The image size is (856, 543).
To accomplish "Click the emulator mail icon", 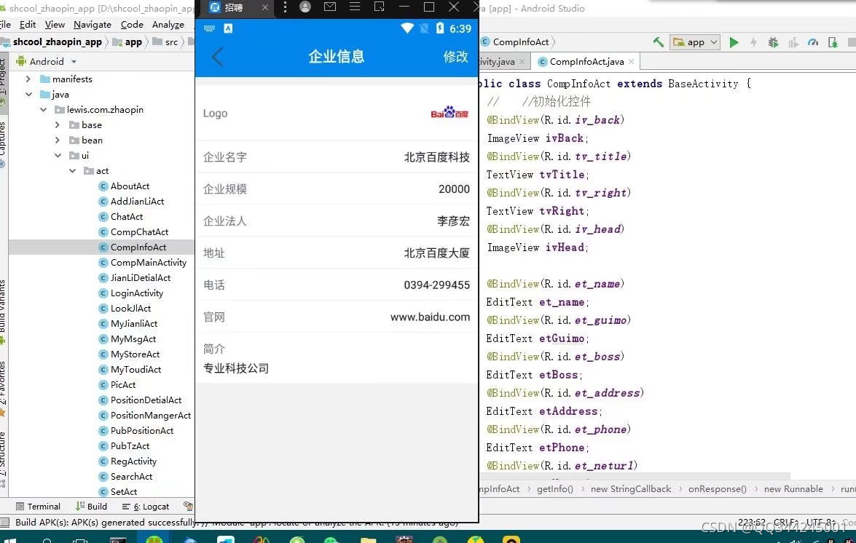I will click(x=330, y=7).
